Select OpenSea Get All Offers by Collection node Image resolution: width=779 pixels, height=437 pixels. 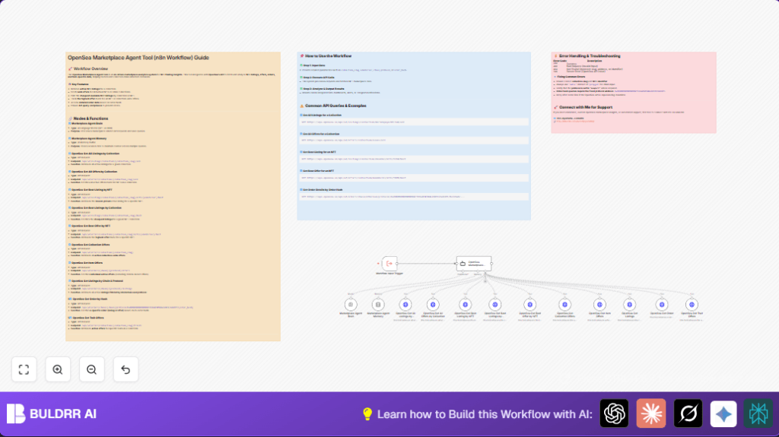click(433, 305)
